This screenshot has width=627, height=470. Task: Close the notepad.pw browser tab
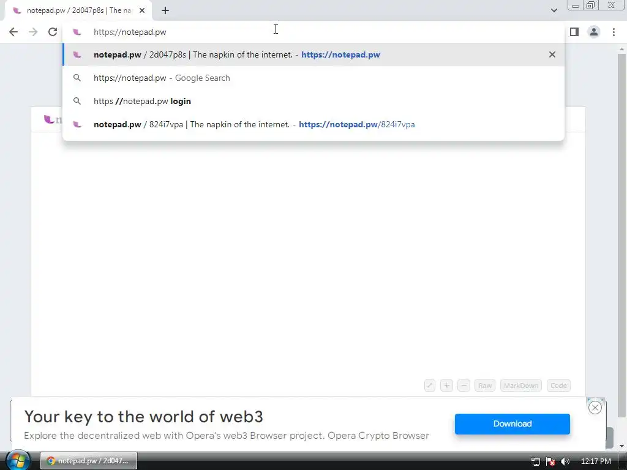142,11
